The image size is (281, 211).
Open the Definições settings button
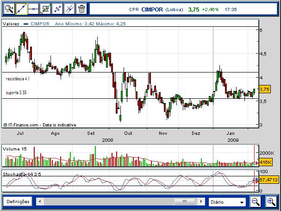tap(18, 201)
